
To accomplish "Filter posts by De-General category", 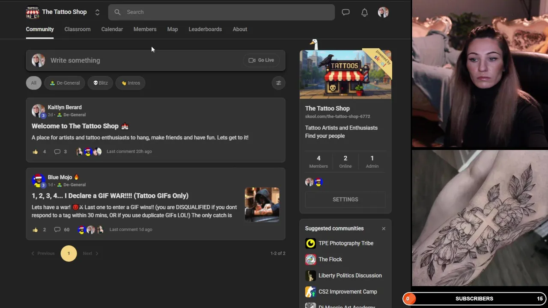I will (65, 83).
